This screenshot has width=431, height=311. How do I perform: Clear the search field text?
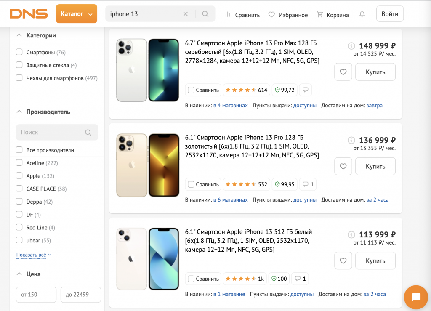point(186,14)
